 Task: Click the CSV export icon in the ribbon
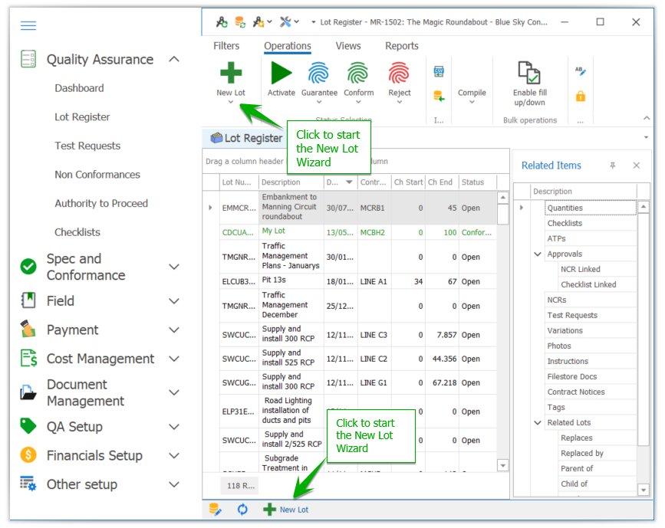[439, 71]
